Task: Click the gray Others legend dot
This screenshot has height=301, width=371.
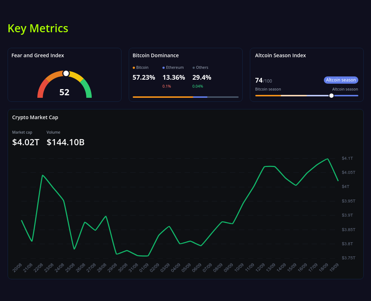Action: tap(194, 68)
